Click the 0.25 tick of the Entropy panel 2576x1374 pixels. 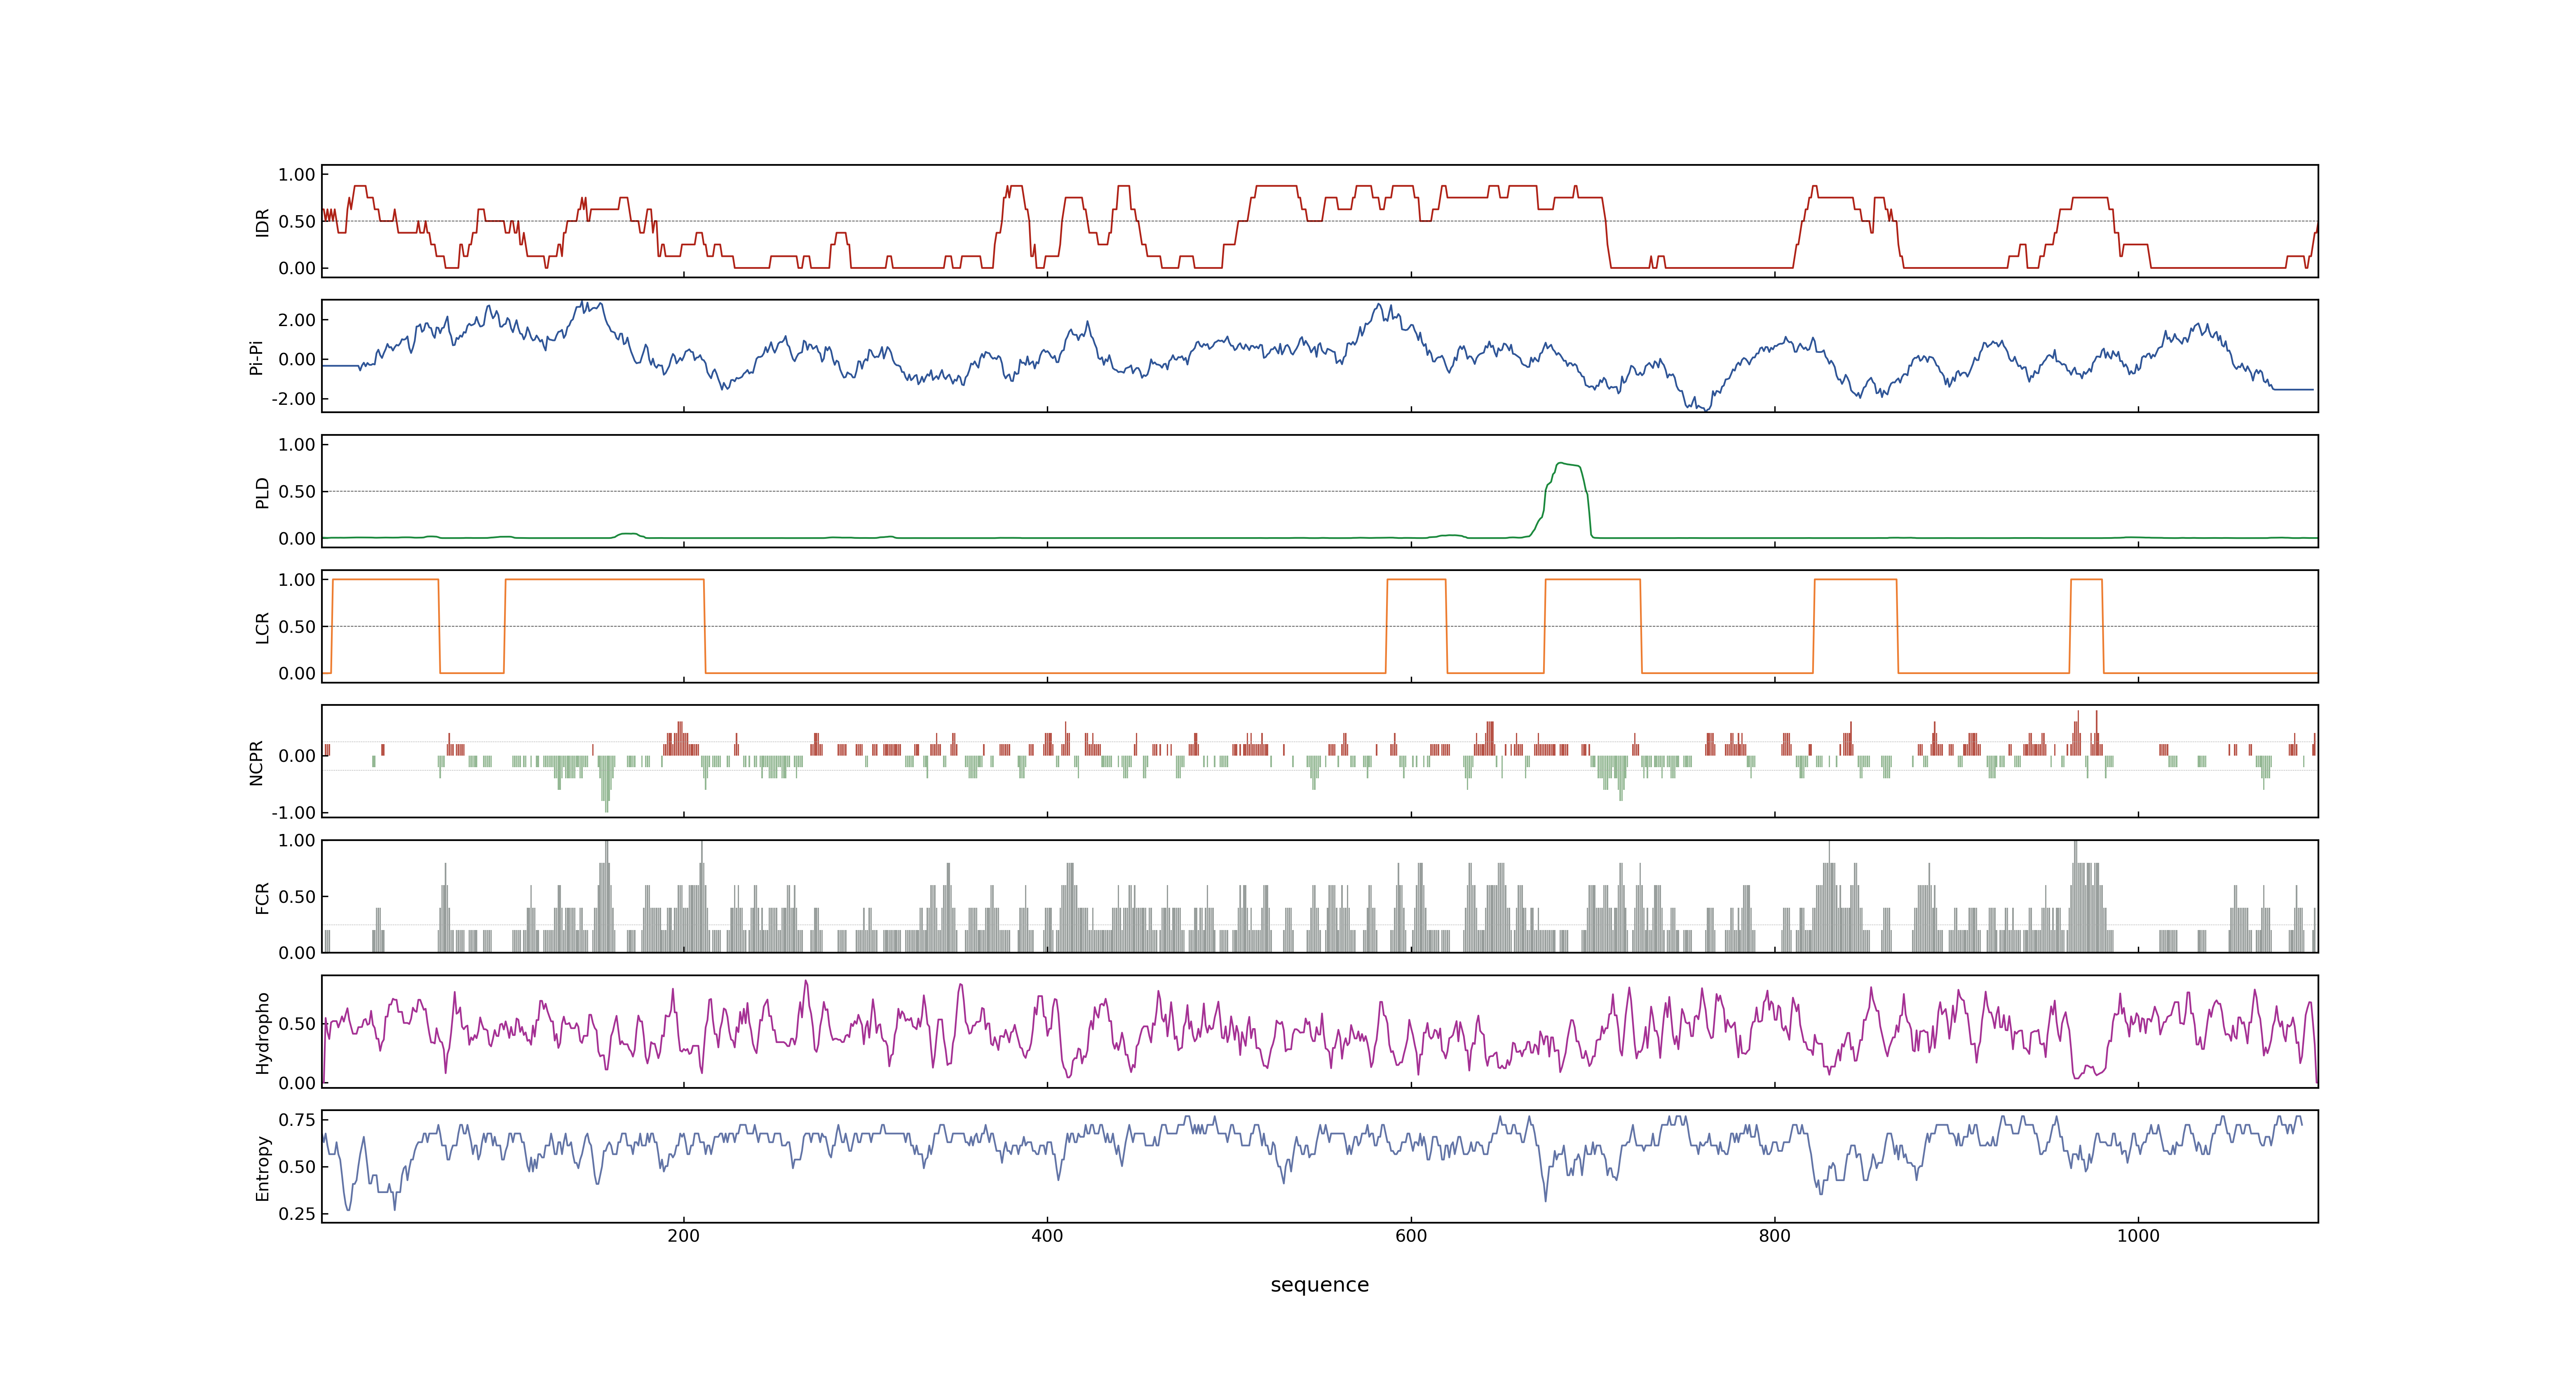pyautogui.click(x=297, y=1214)
